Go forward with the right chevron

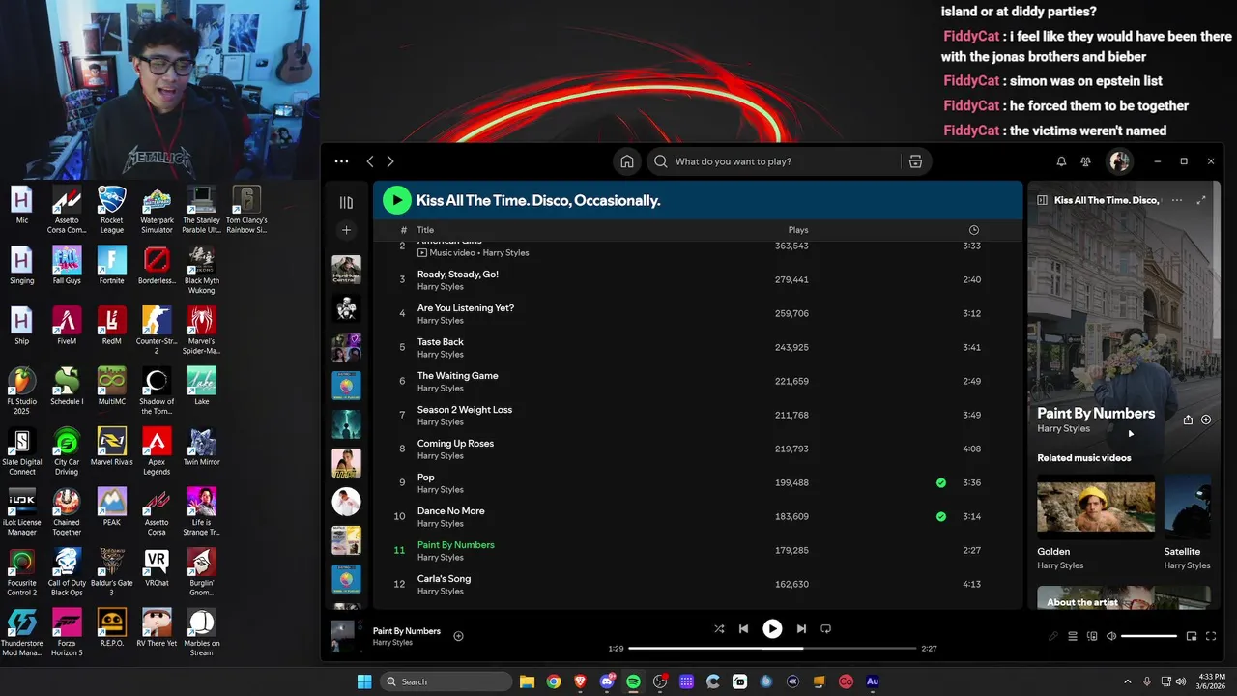click(390, 161)
